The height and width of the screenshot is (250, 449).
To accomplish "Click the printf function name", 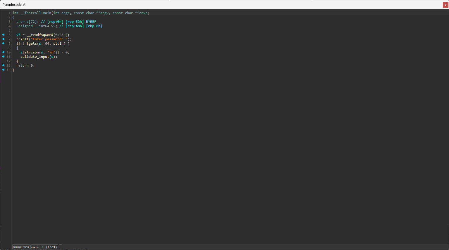I will pyautogui.click(x=23, y=39).
